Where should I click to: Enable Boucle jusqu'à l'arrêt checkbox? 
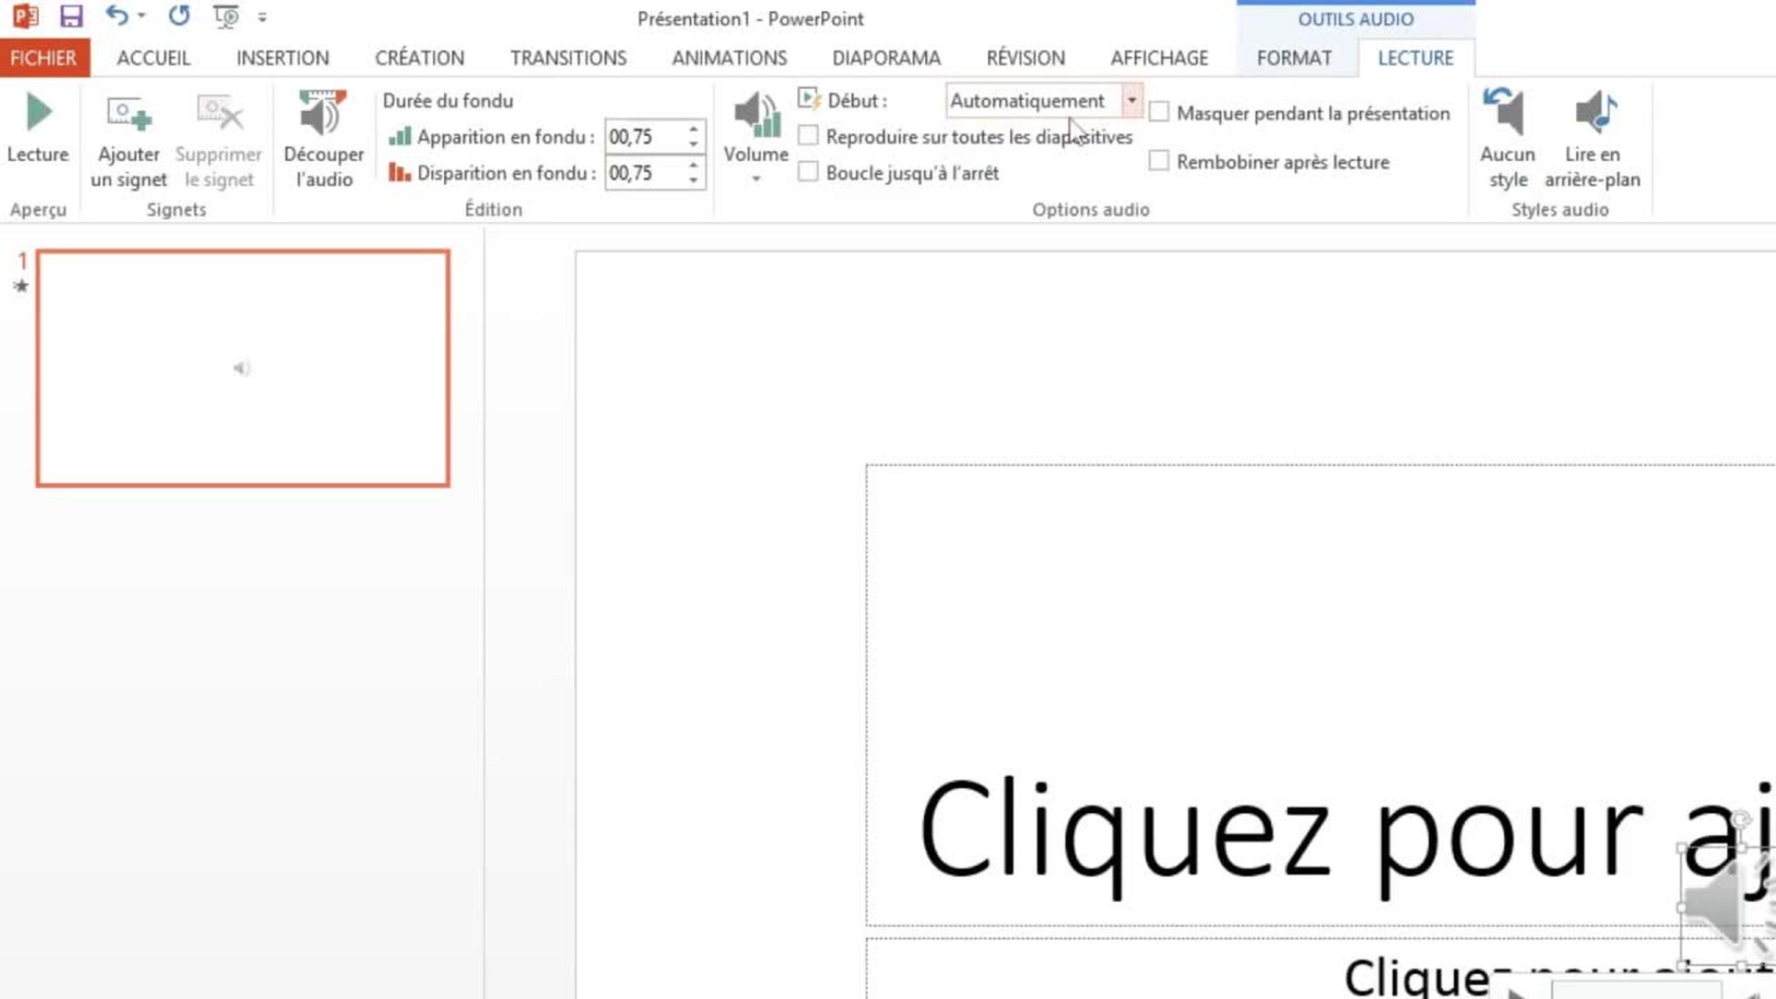point(808,172)
